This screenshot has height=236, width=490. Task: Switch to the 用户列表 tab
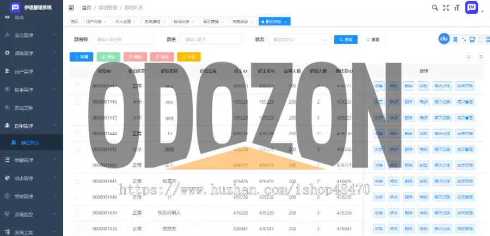(x=96, y=22)
